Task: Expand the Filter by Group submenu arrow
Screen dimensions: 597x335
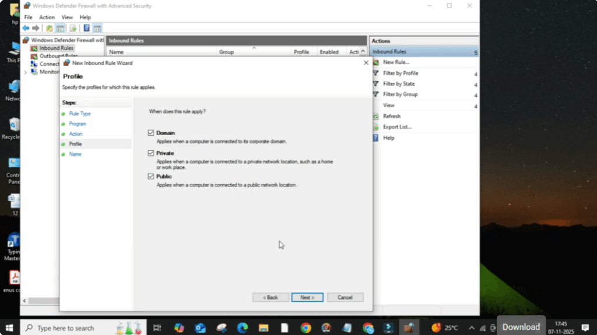Action: click(476, 95)
